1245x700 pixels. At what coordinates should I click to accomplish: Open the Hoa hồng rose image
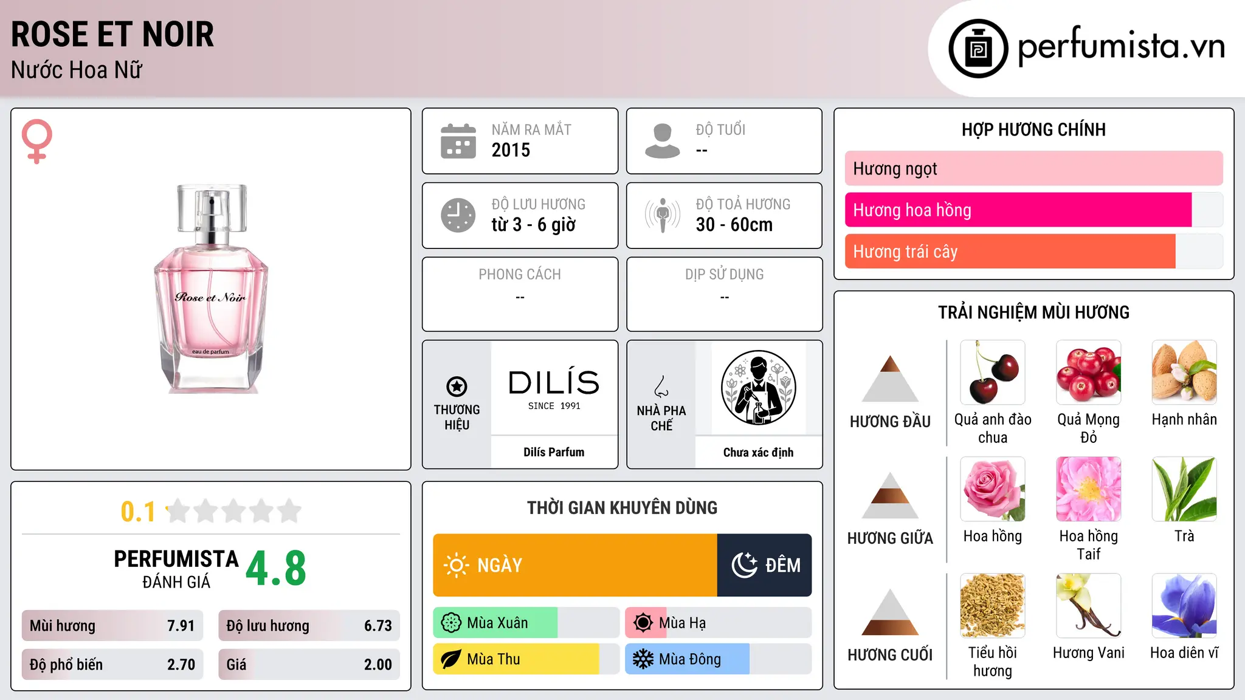[x=993, y=489]
